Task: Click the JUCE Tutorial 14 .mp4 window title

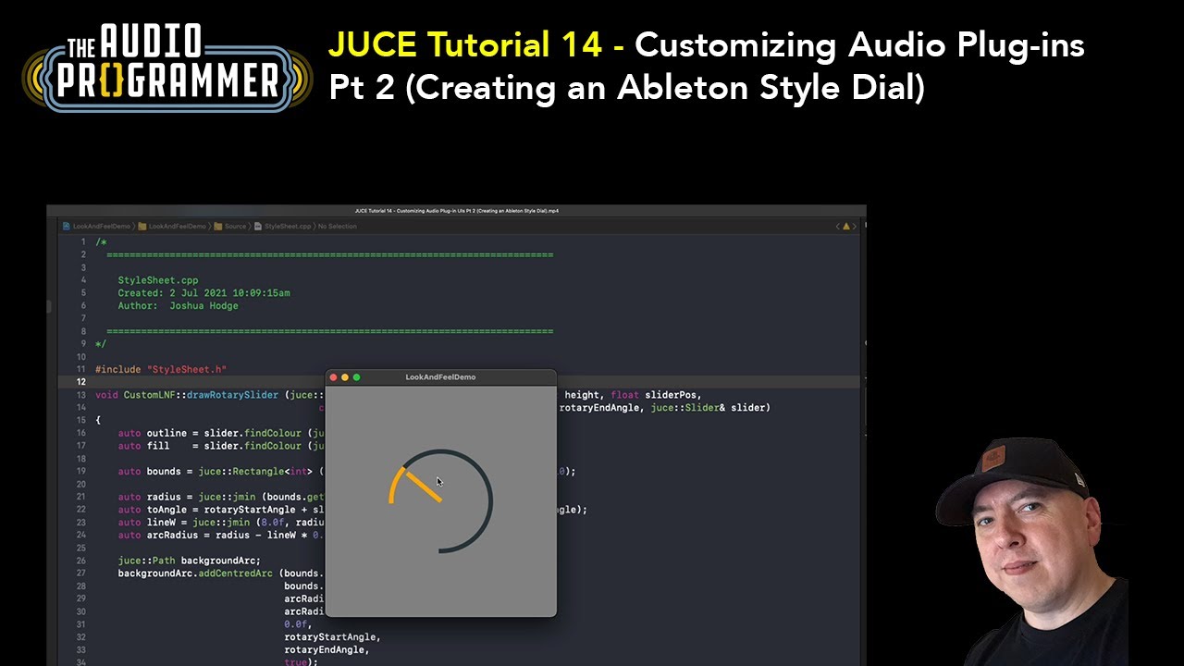Action: click(x=456, y=211)
